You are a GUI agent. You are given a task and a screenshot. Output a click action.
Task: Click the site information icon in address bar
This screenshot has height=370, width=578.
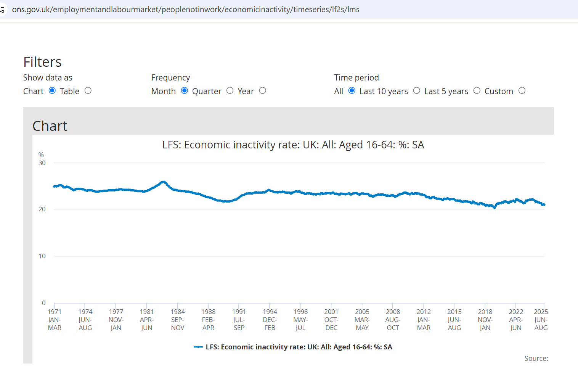pyautogui.click(x=2, y=10)
